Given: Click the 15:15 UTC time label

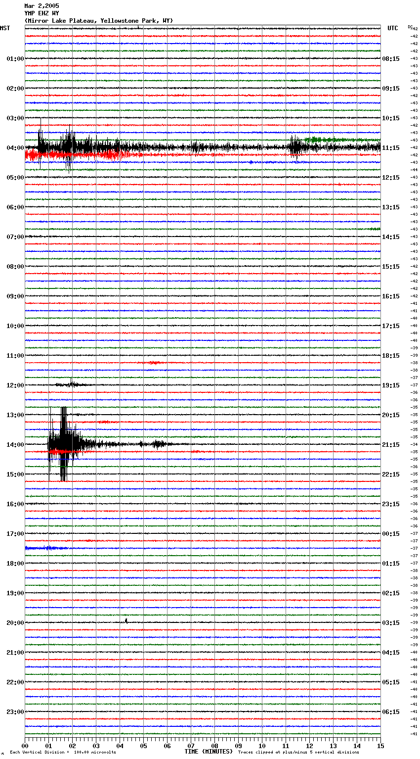Looking at the screenshot, I should [391, 267].
